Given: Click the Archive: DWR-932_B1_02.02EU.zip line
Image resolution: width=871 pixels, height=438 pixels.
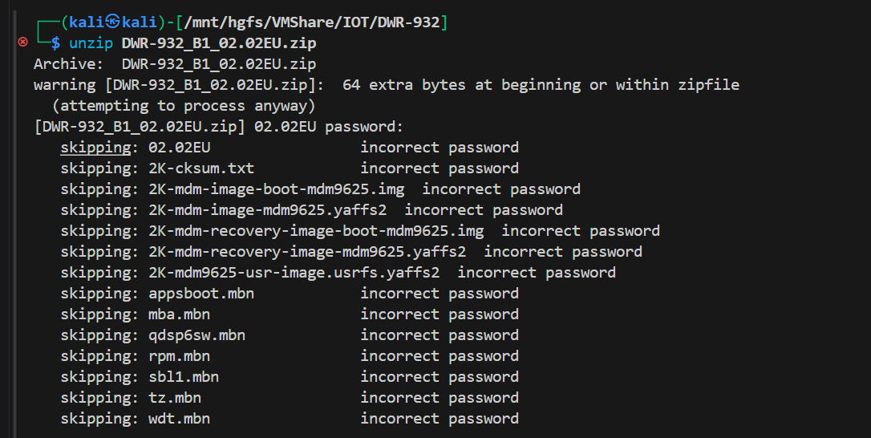Looking at the screenshot, I should pyautogui.click(x=175, y=64).
